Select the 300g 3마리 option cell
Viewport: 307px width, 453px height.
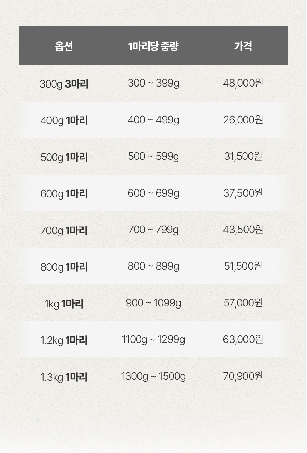click(x=64, y=84)
